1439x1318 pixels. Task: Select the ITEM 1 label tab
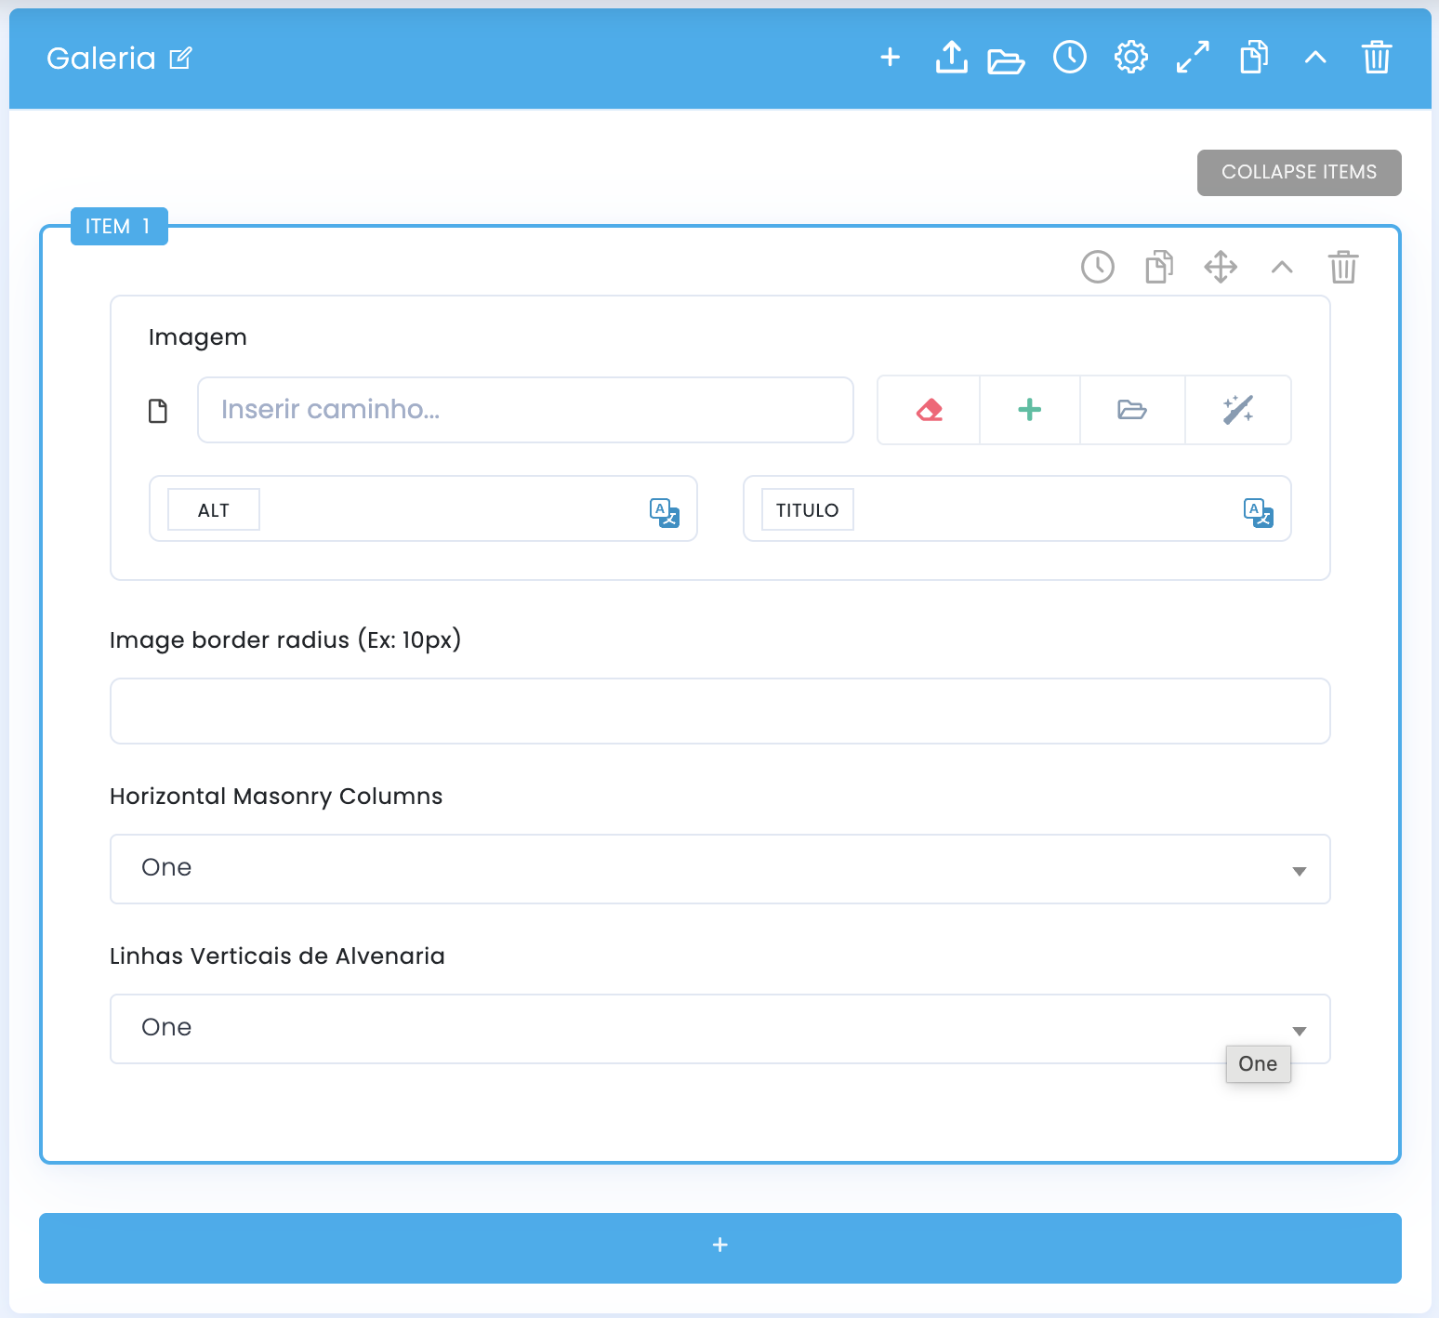point(119,227)
